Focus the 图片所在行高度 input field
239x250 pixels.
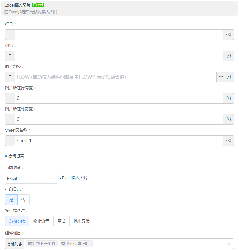click(119, 98)
